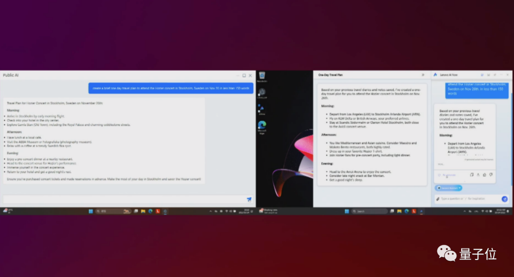Open Microsoft Edge from the desktop

262,124
